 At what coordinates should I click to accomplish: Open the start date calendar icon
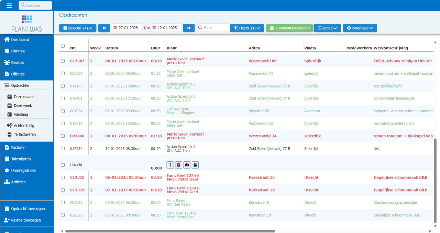pyautogui.click(x=115, y=28)
